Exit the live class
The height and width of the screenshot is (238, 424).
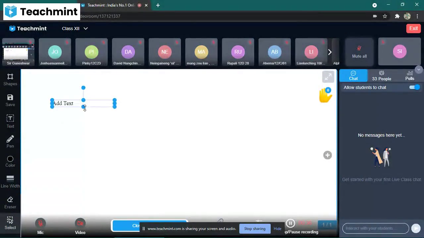point(413,28)
